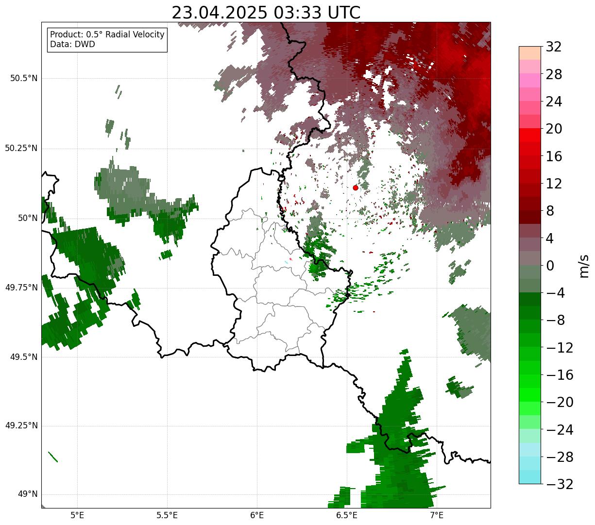Click the colorbar value 16
Viewport: 595px width, 525px height.
pos(554,156)
